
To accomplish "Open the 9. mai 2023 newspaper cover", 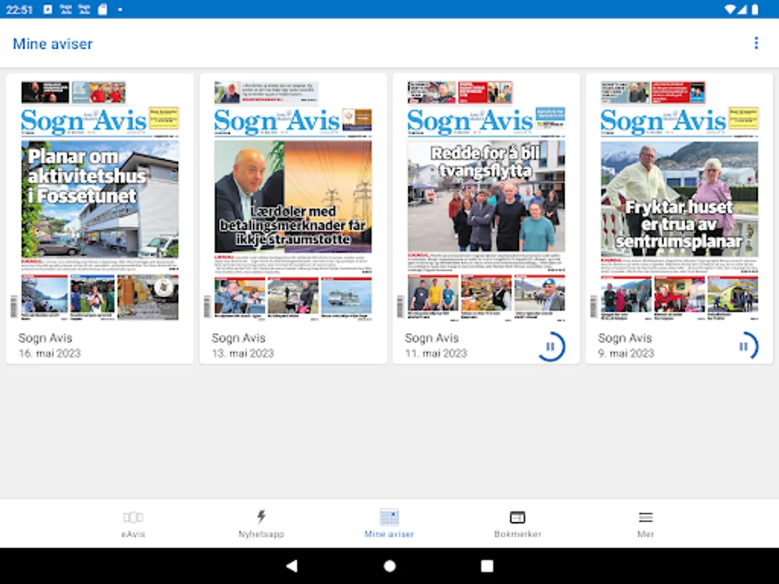I will [680, 201].
